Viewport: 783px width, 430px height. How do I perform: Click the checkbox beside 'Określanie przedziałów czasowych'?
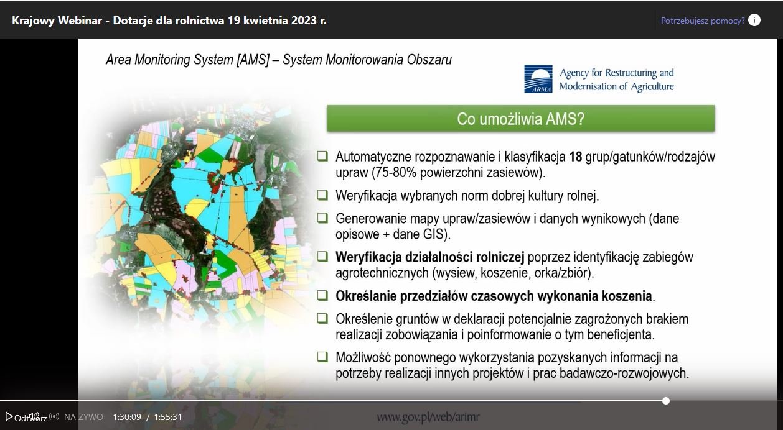coord(322,295)
